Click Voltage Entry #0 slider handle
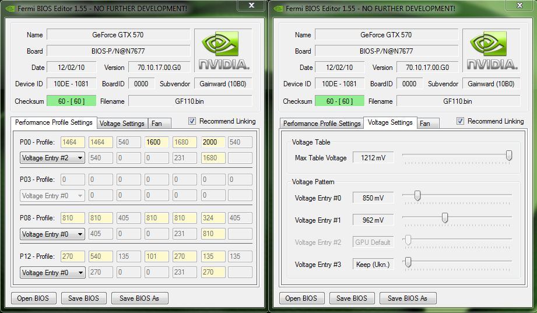Image resolution: width=537 pixels, height=313 pixels. click(417, 196)
